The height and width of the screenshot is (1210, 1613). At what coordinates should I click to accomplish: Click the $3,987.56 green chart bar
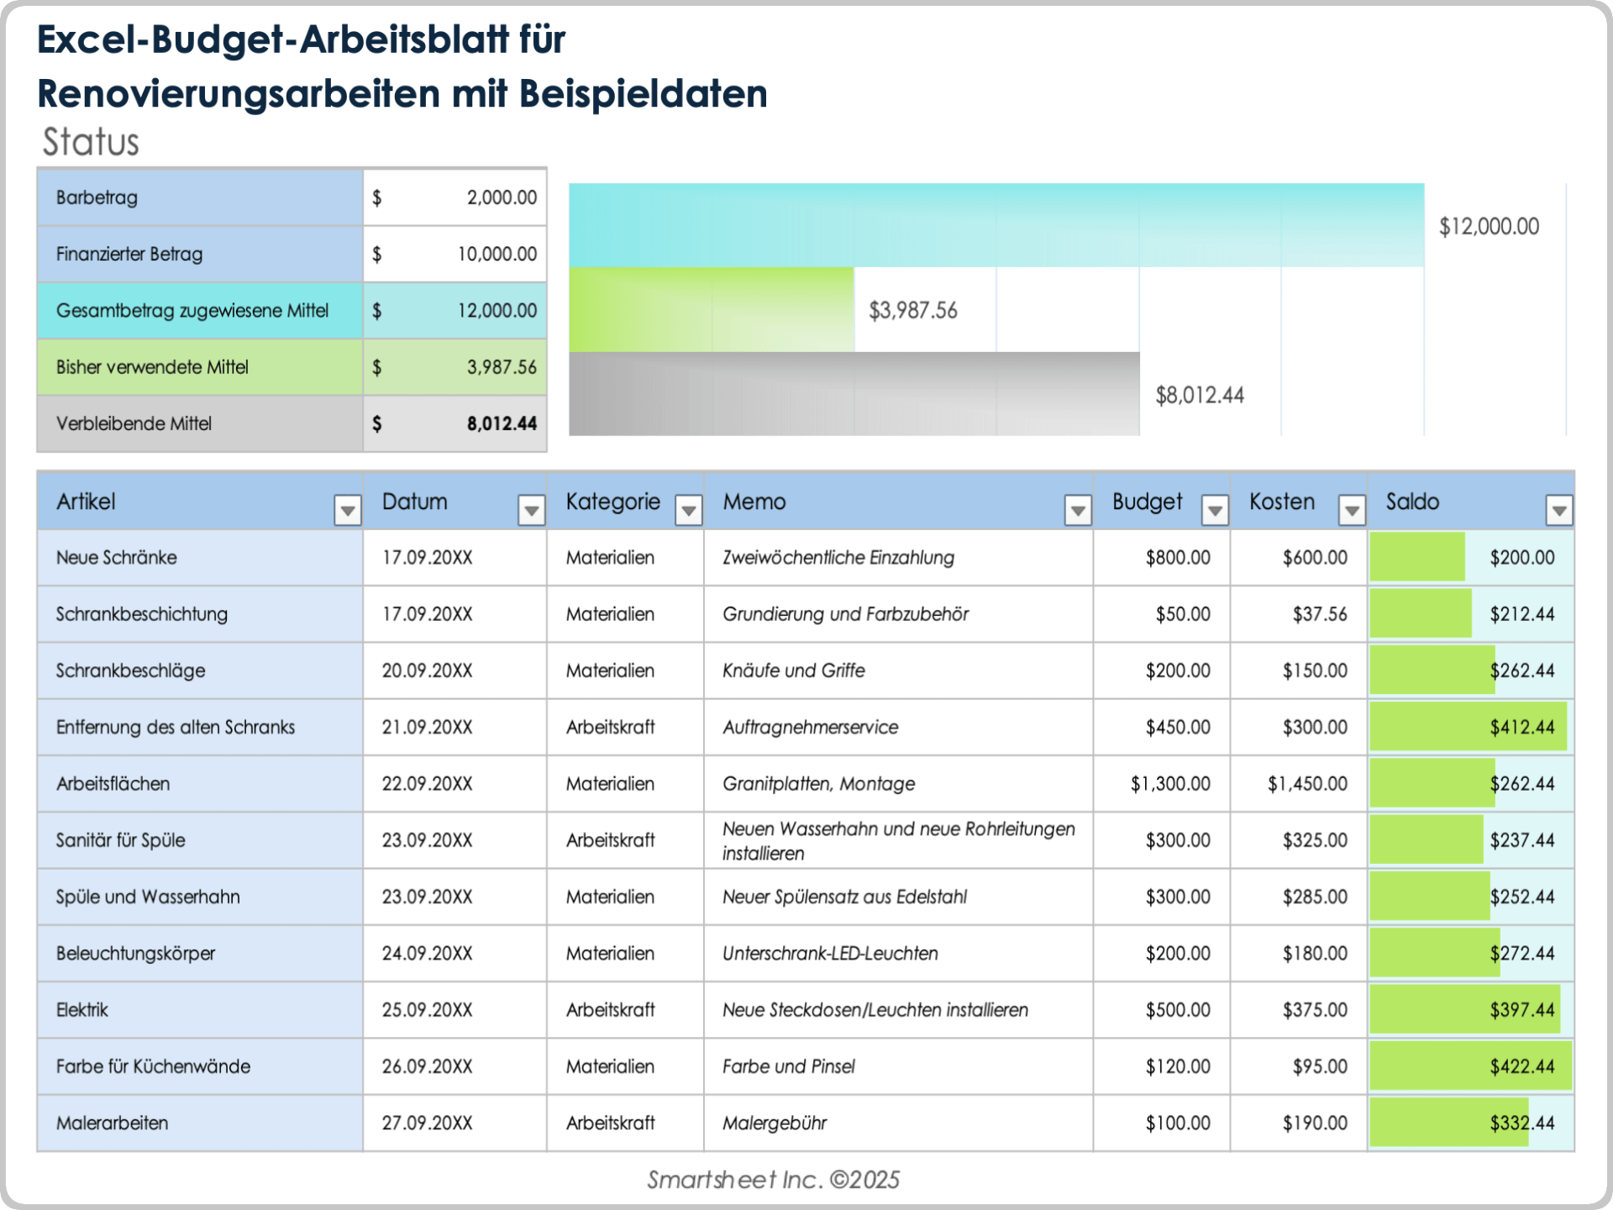point(710,310)
